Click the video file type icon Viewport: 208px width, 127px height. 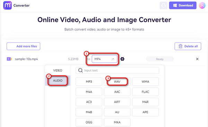9,59
